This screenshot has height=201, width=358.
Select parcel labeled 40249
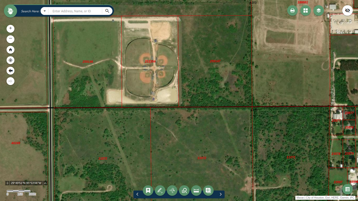[16, 143]
